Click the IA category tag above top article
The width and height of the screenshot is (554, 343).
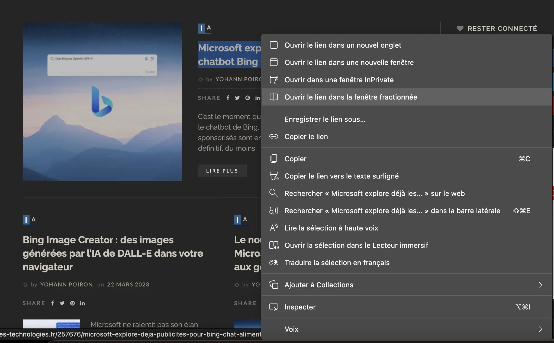tap(205, 28)
